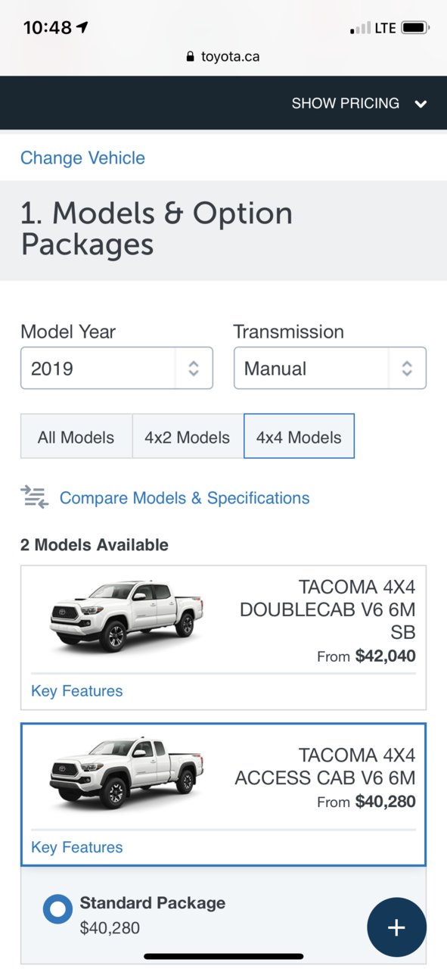
Task: Tap the toyota.ca address bar
Action: click(223, 57)
